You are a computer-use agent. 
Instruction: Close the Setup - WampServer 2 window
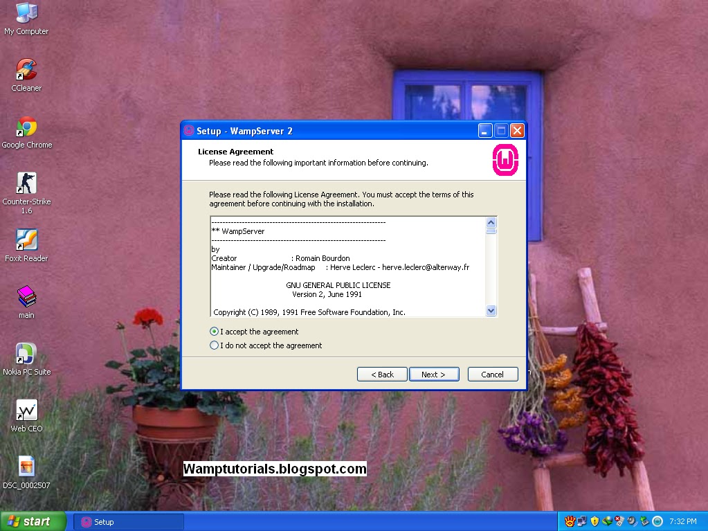518,131
